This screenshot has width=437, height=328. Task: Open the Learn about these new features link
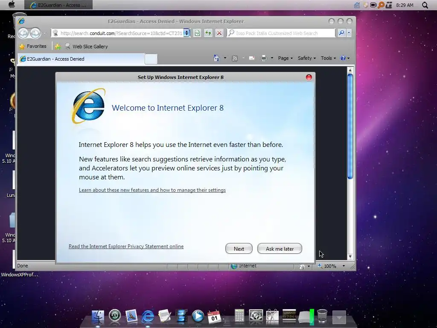(152, 190)
